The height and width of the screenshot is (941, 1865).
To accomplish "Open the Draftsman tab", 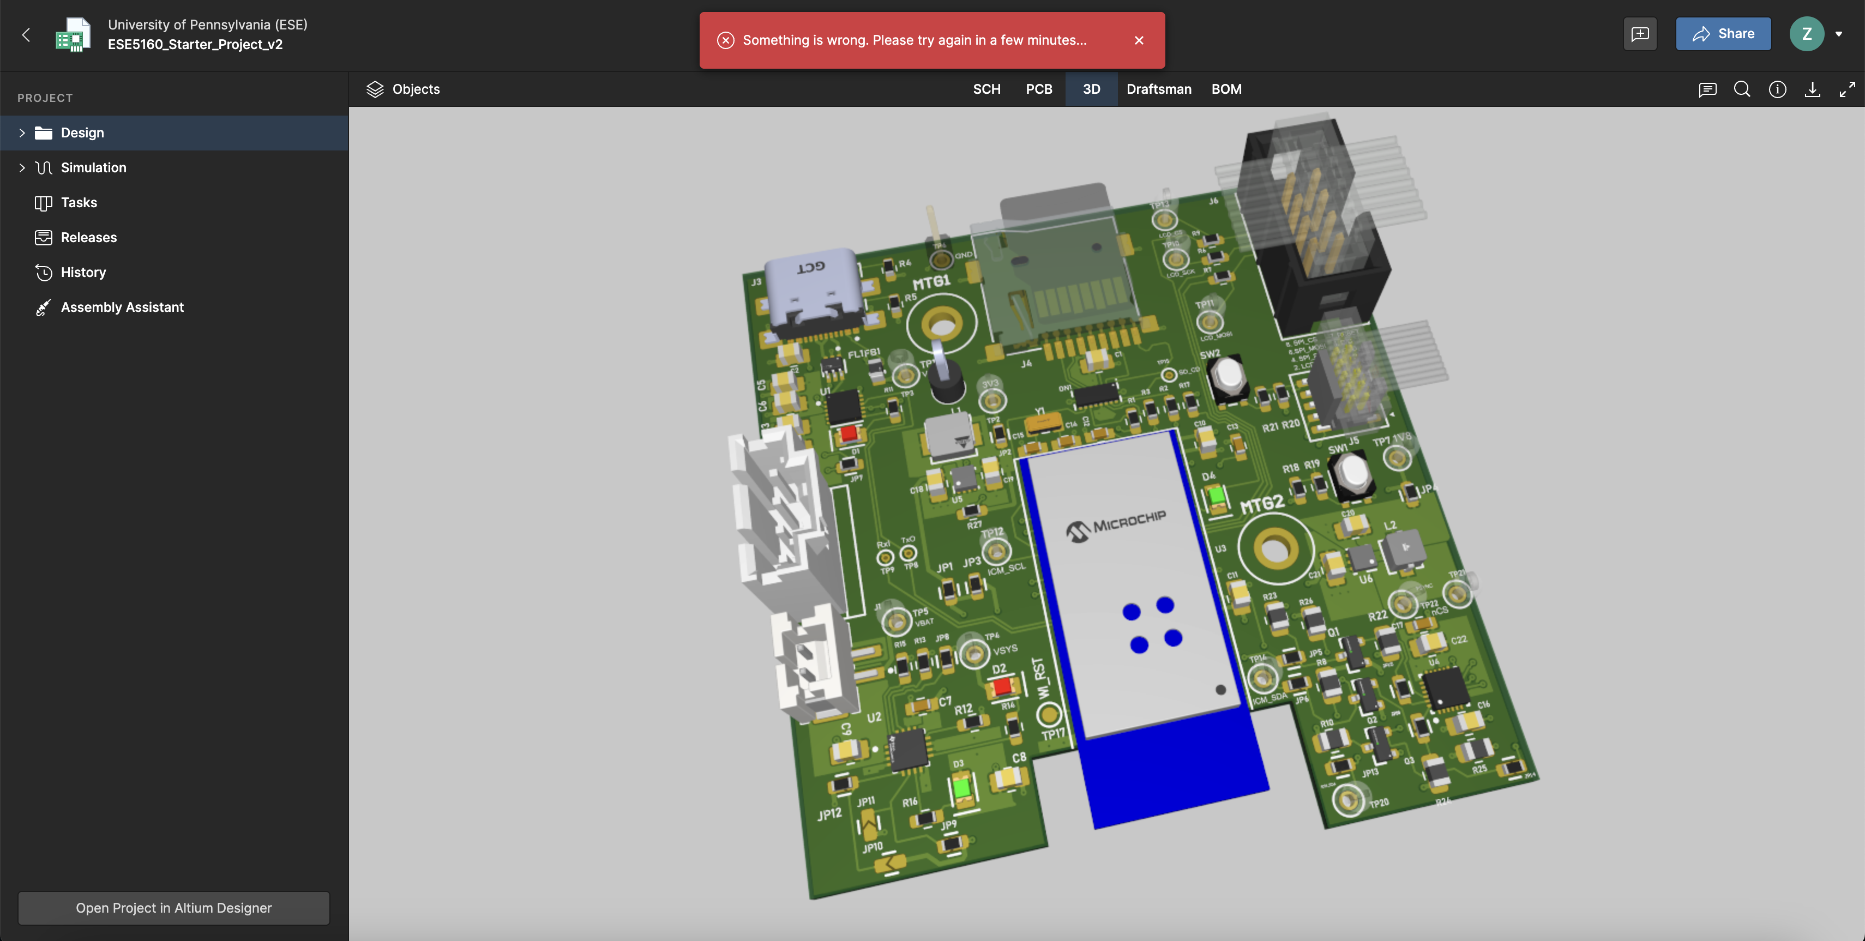I will click(x=1158, y=89).
